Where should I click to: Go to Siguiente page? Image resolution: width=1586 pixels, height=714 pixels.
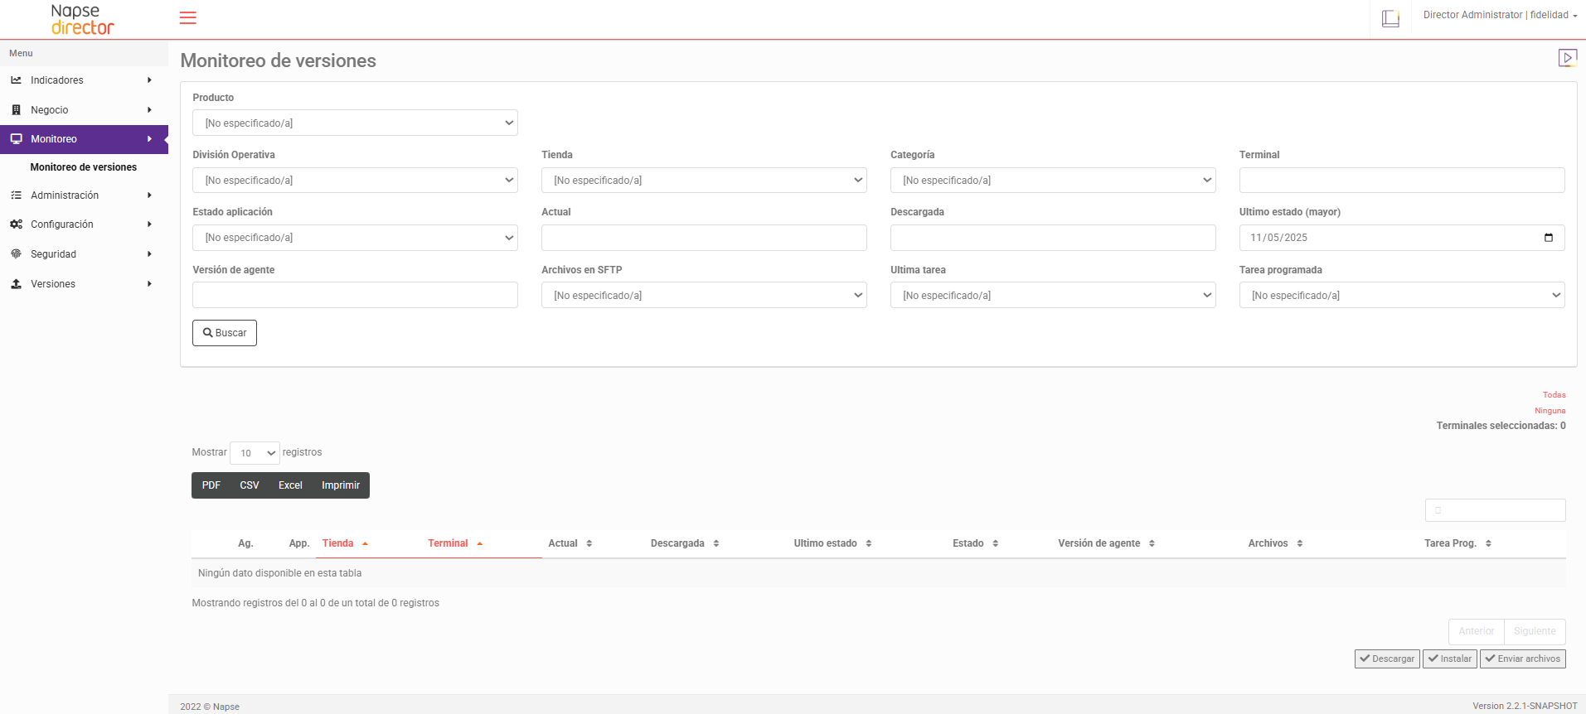pos(1535,631)
